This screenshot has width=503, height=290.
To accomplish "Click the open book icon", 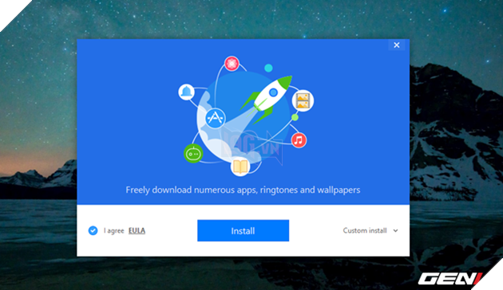I will (240, 167).
